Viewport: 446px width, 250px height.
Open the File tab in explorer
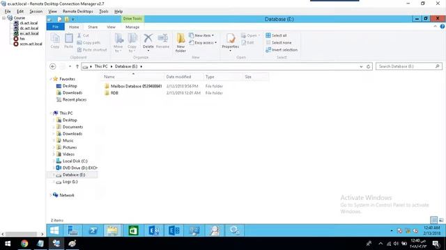click(56, 26)
